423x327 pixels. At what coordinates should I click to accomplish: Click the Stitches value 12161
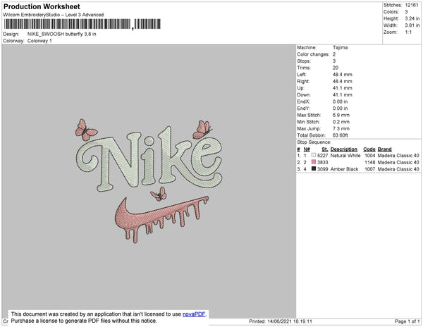click(412, 5)
